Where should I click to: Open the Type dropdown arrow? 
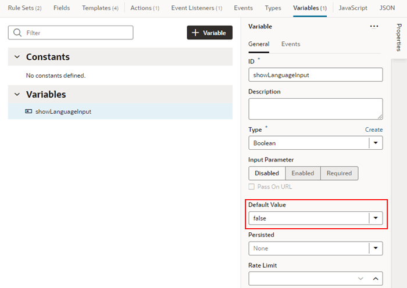pyautogui.click(x=376, y=142)
